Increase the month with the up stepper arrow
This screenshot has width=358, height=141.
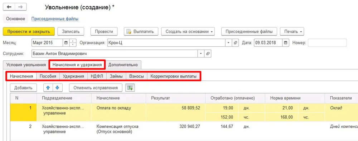coord(73,41)
